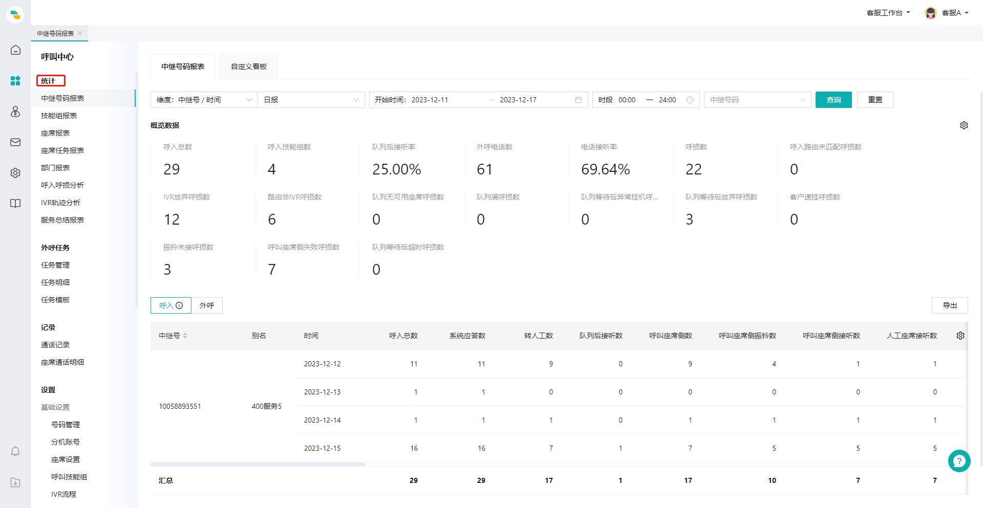Click the 电话接听率 69.64% card
Screen dimensions: 983x508
point(606,160)
